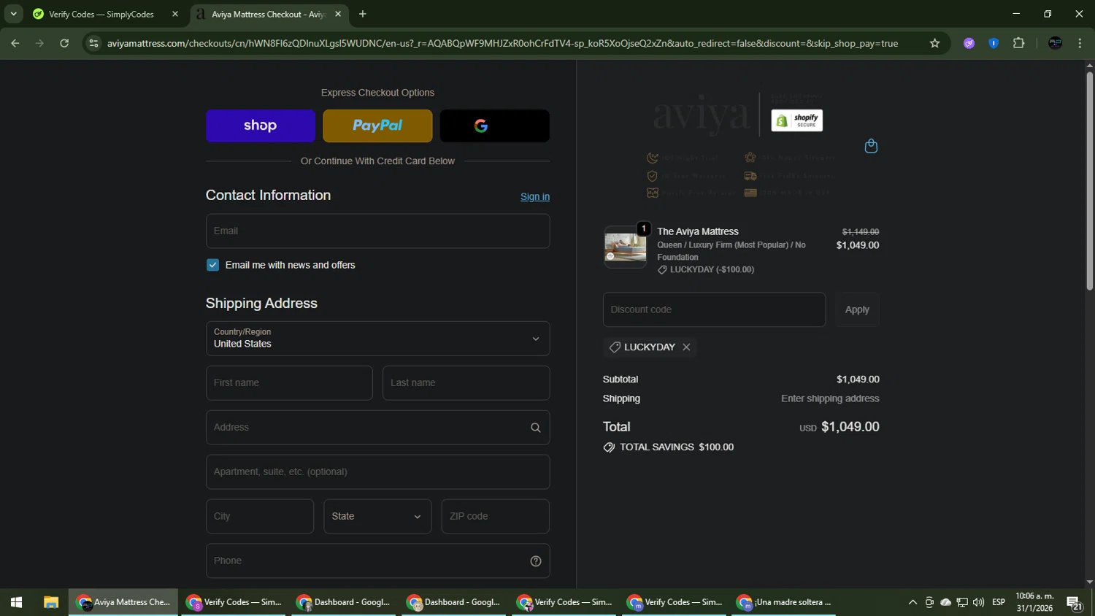Click the scrollbar down arrow

pos(1089,582)
